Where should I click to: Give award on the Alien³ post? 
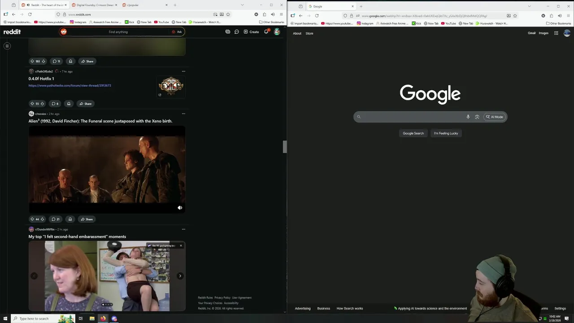click(70, 219)
